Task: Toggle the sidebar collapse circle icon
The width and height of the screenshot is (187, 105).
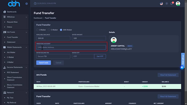Action: (26, 4)
